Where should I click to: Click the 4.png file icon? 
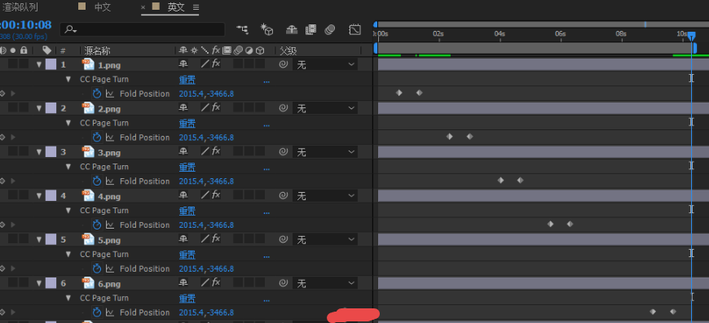tap(88, 196)
